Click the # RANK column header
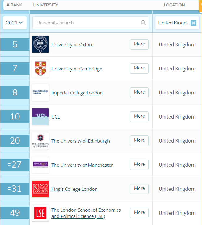The height and width of the screenshot is (225, 202). point(14,5)
